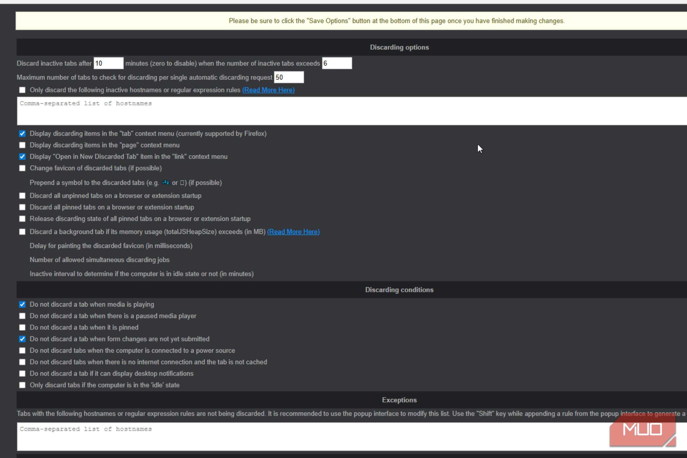Click the inactive minutes field showing 10
The height and width of the screenshot is (458, 687).
coord(108,63)
